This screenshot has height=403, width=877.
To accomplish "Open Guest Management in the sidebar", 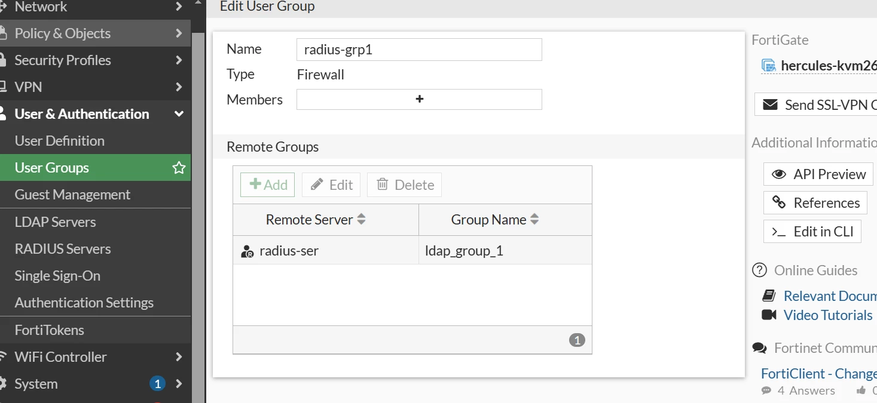I will pyautogui.click(x=72, y=195).
